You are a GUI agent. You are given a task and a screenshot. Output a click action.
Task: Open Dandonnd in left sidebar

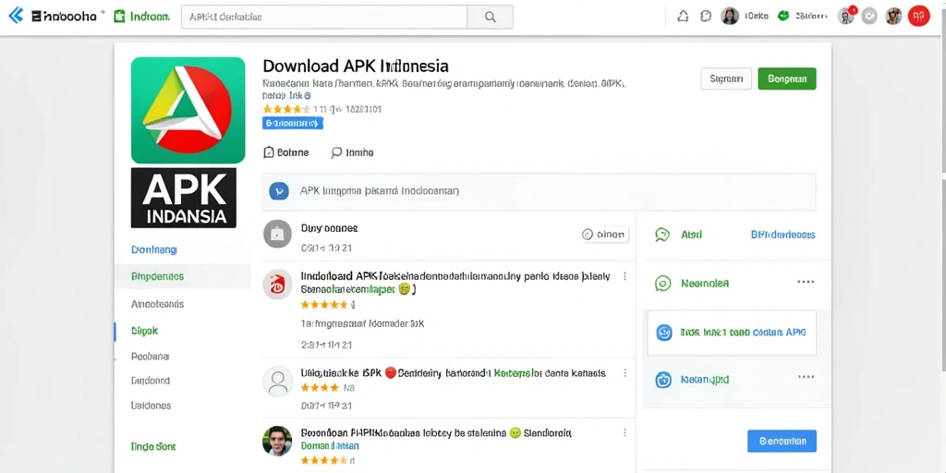pyautogui.click(x=151, y=381)
